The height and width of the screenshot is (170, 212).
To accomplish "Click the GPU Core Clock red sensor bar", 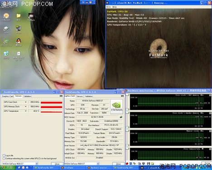I will tap(51, 102).
